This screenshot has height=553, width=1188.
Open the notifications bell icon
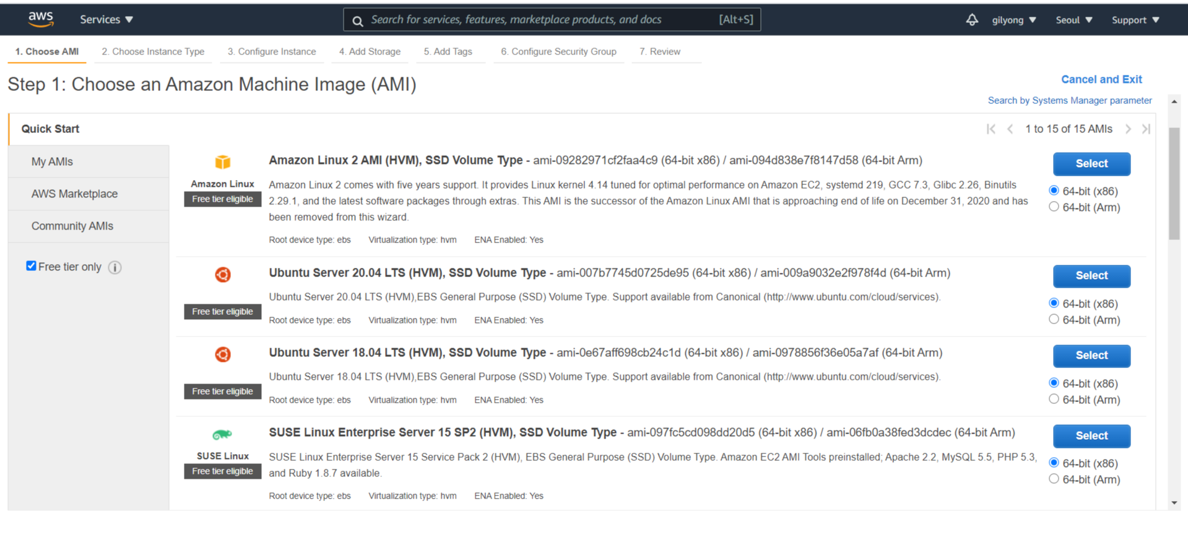pyautogui.click(x=972, y=20)
